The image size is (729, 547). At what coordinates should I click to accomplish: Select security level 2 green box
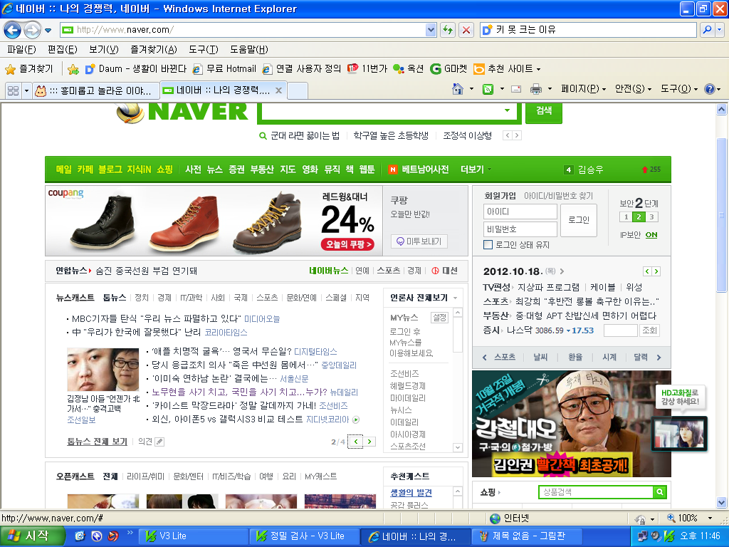(x=639, y=217)
